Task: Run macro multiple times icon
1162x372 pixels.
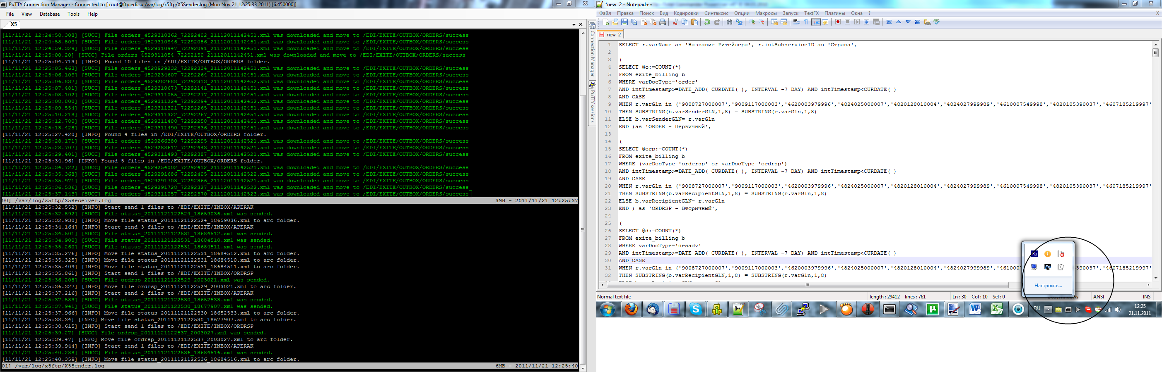Action: tap(867, 22)
